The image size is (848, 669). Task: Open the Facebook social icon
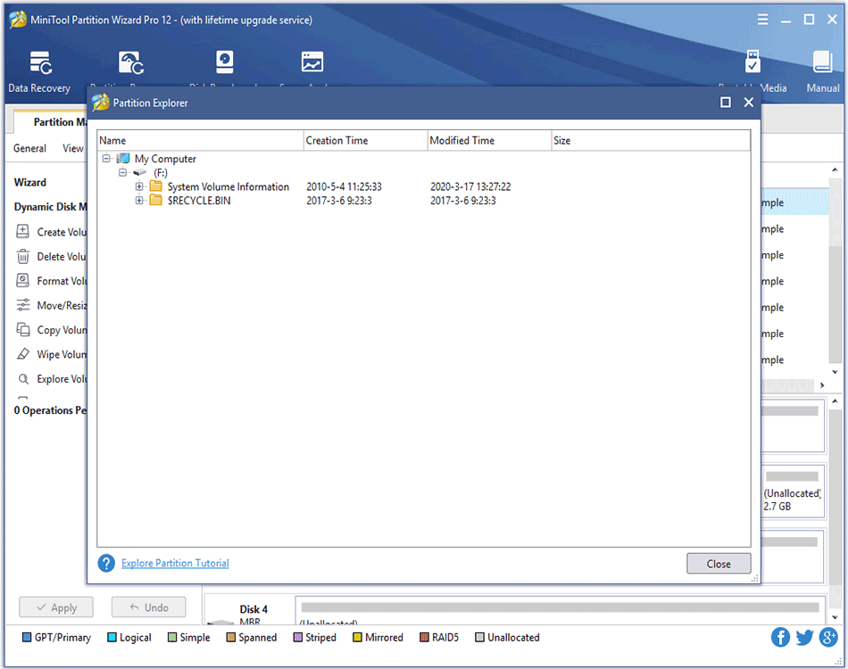pyautogui.click(x=781, y=637)
